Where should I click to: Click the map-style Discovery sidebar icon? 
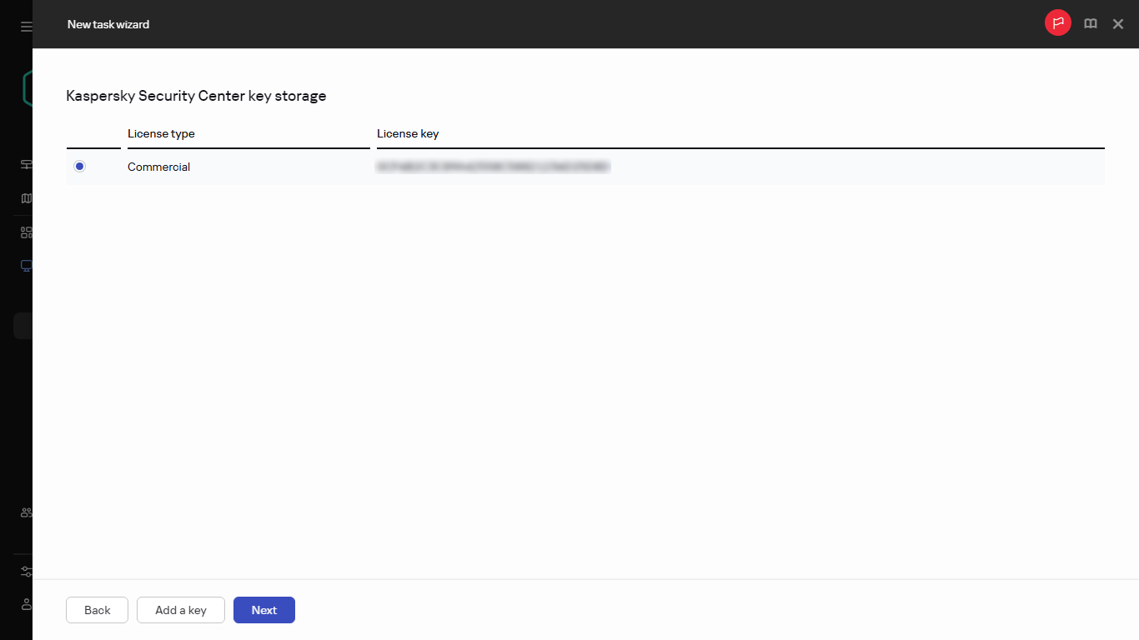tap(25, 197)
